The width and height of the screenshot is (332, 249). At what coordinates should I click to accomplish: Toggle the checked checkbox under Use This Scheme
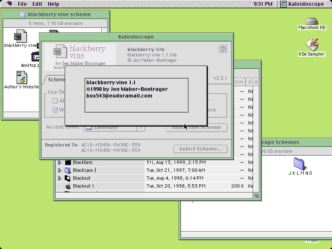point(55,110)
